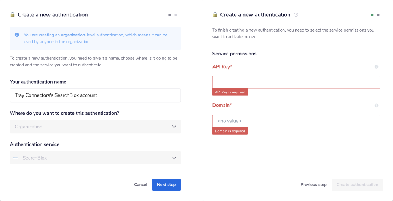The height and width of the screenshot is (201, 393).
Task: Select the Domain input showing no value
Action: [x=296, y=121]
